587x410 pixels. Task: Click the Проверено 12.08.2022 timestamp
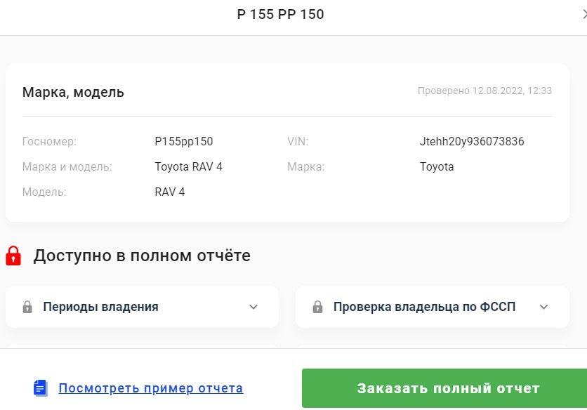pos(484,91)
